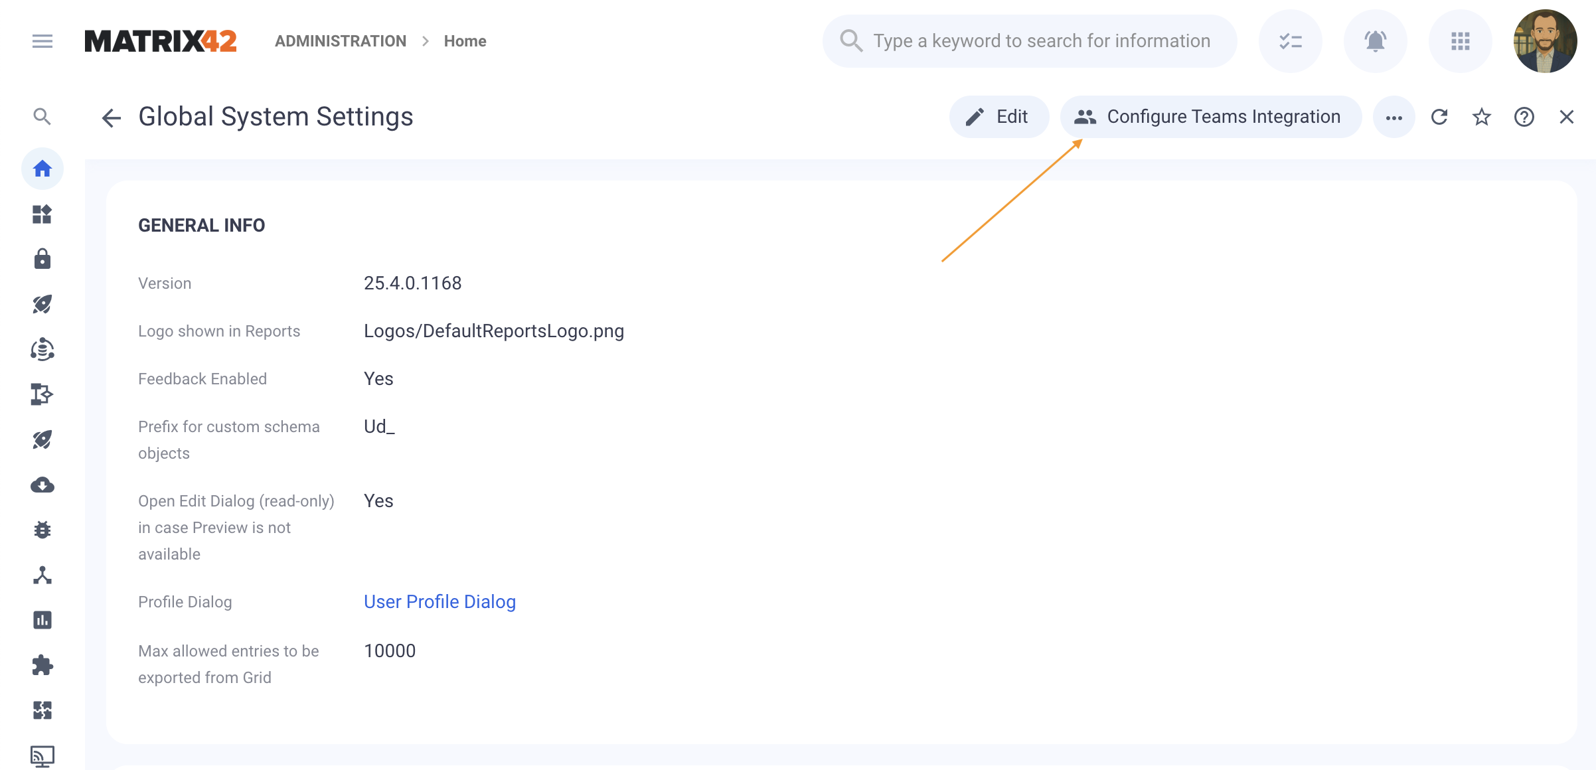The image size is (1596, 770).
Task: Open contextual help with the question mark icon
Action: pos(1524,117)
